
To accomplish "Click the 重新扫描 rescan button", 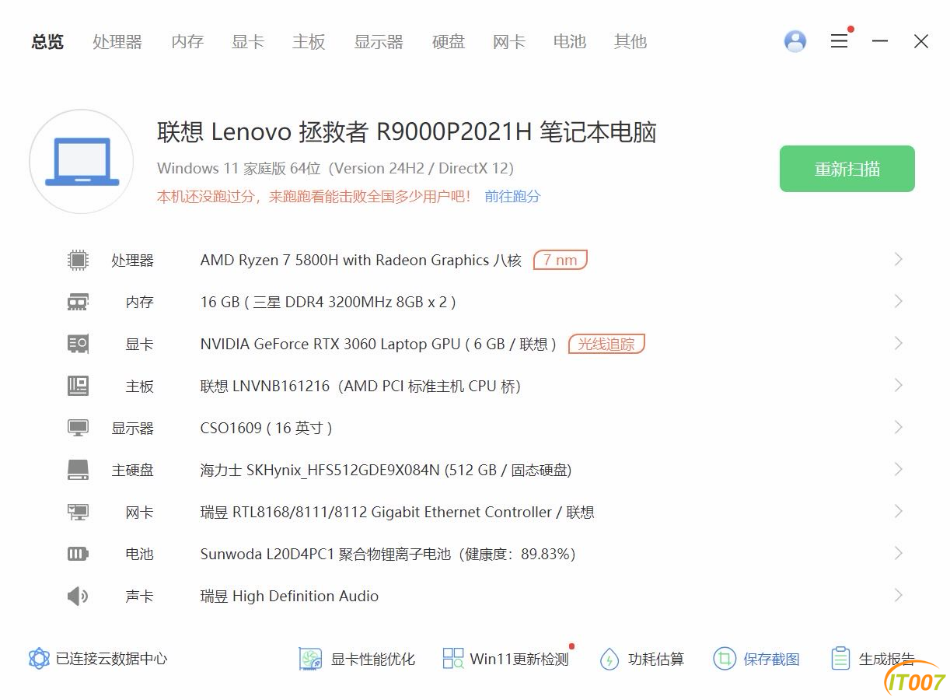I will [847, 169].
